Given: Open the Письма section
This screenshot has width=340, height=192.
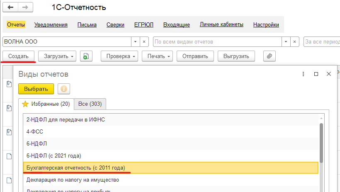Looking at the screenshot, I should [87, 25].
